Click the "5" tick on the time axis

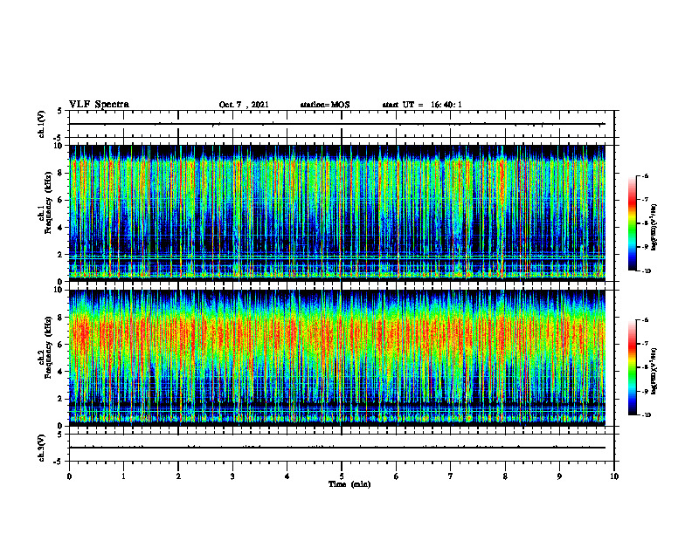[x=342, y=476]
